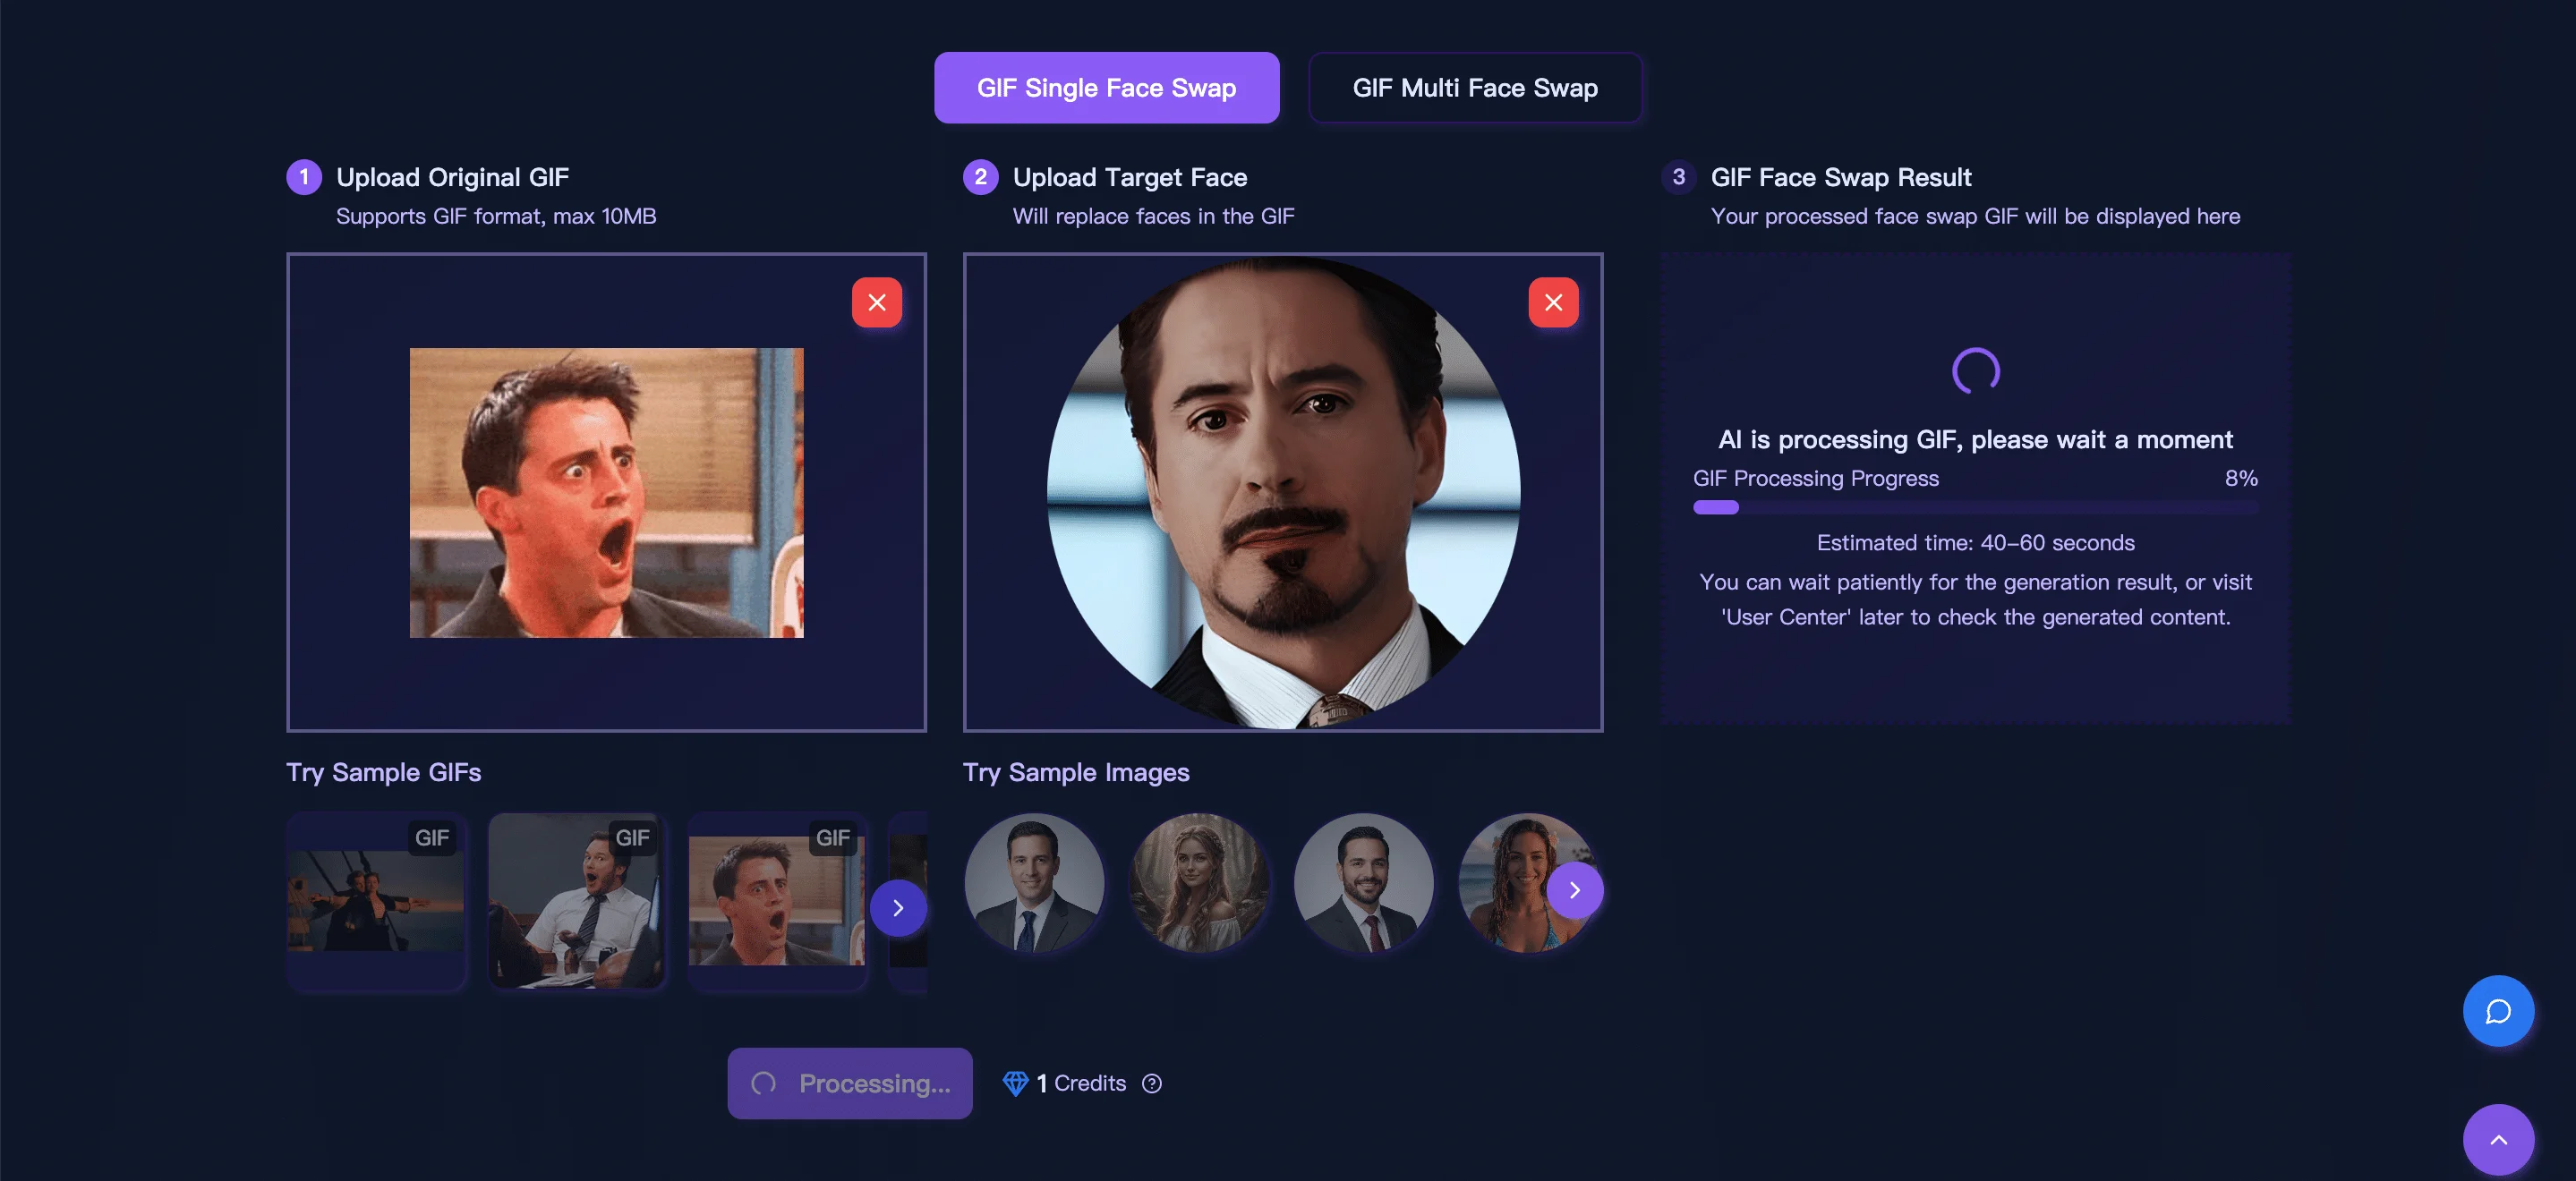Select blonde woman sample image

(1199, 883)
